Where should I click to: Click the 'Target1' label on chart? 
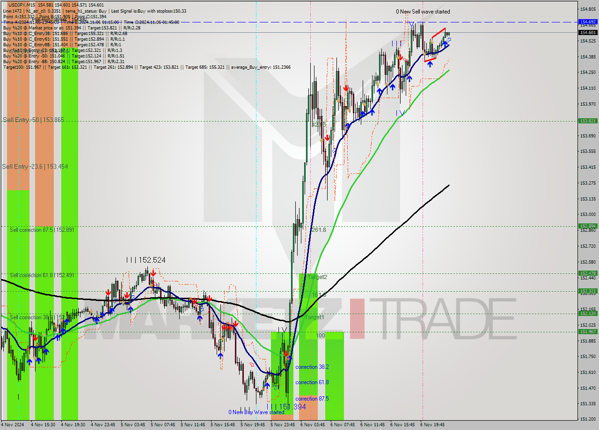tap(314, 317)
